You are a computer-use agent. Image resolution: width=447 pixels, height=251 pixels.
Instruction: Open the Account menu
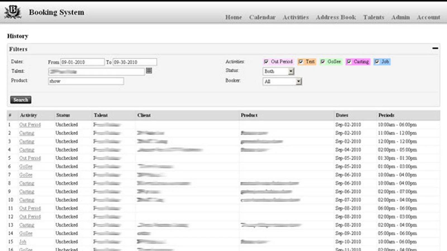tap(428, 17)
